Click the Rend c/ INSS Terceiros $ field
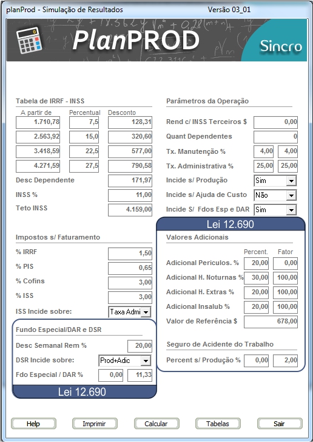Screen dimensions: 313x442 pos(275,122)
